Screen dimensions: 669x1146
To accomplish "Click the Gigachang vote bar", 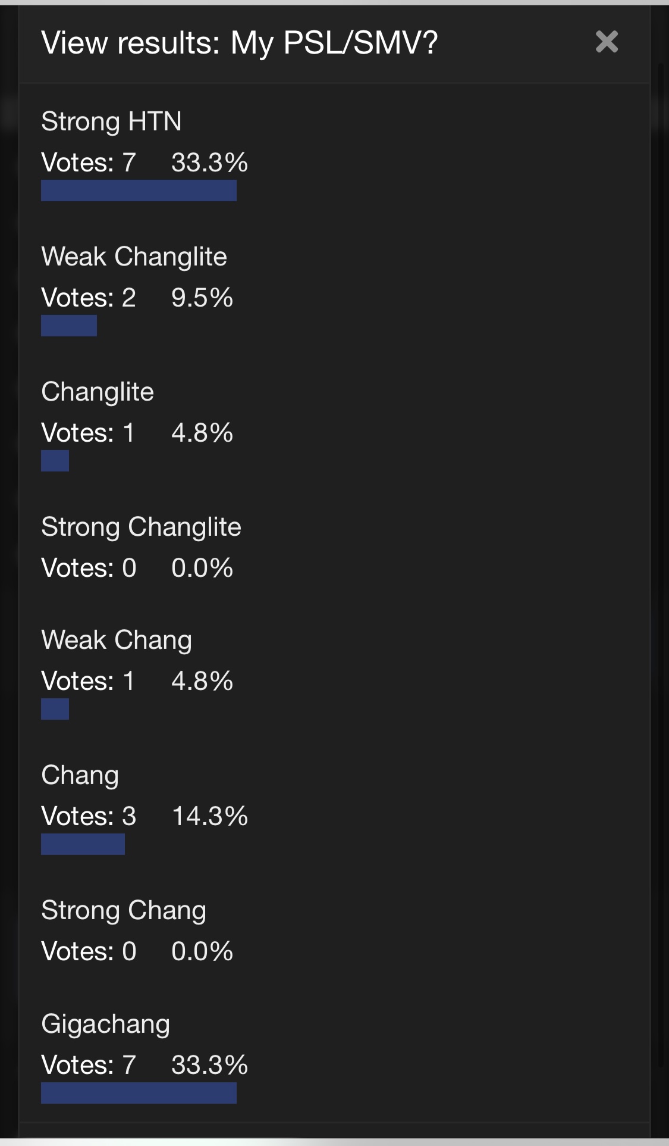I will click(139, 1093).
